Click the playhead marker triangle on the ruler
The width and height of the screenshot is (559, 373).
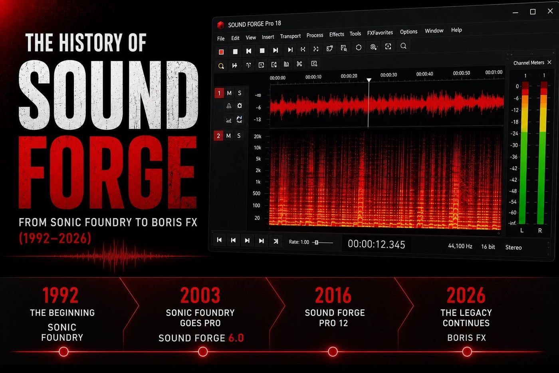click(369, 80)
